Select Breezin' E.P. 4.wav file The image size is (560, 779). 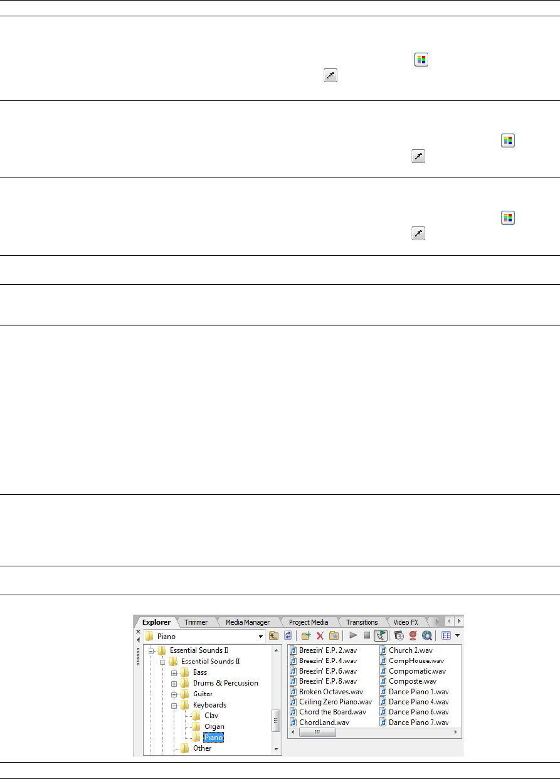[323, 660]
